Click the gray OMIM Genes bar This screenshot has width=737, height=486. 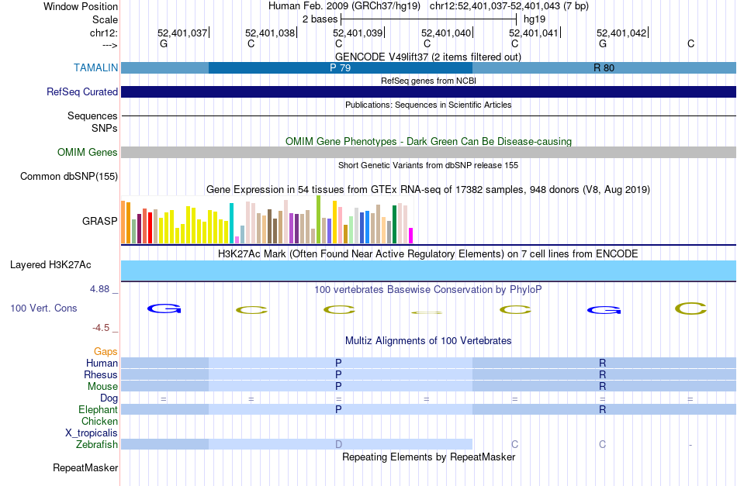coord(429,152)
